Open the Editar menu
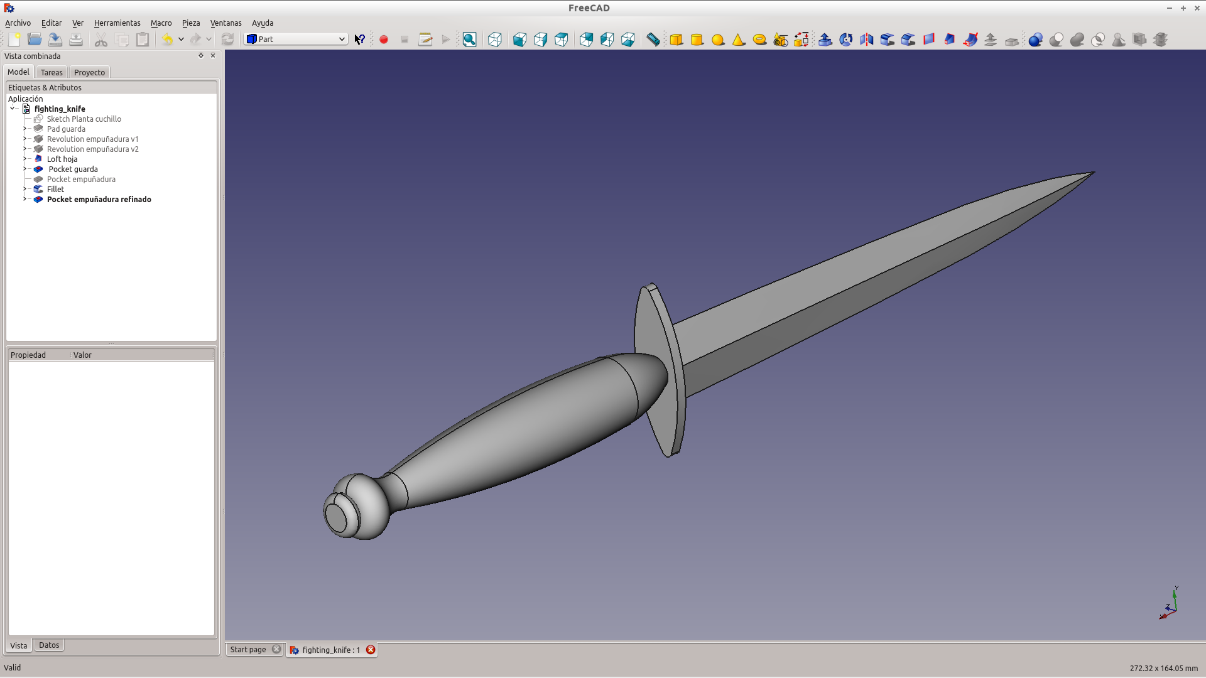The image size is (1206, 678). (52, 23)
